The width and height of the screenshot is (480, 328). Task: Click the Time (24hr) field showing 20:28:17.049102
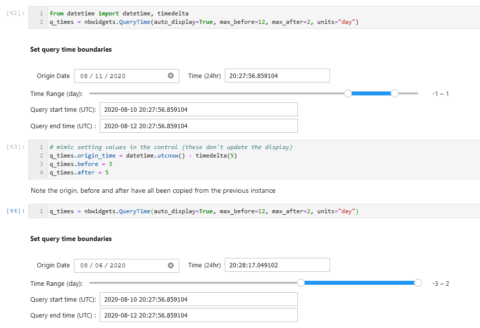pos(277,265)
